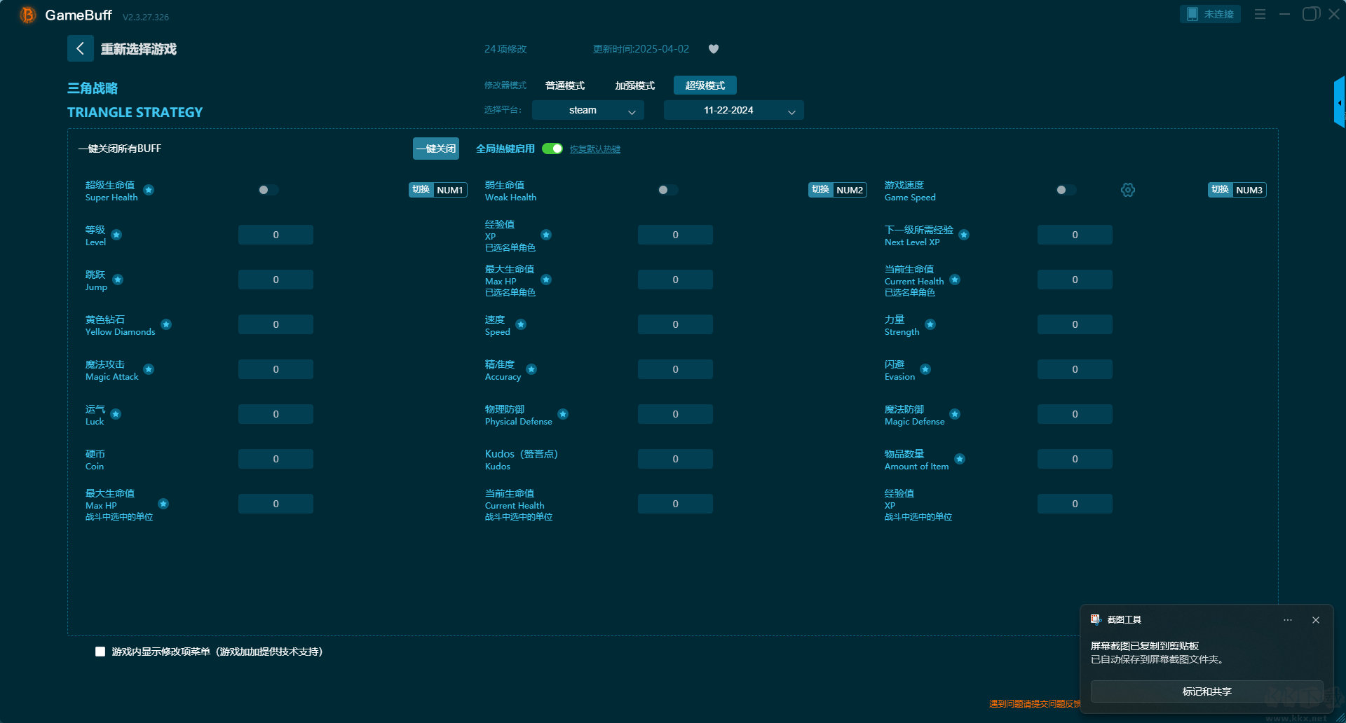Viewport: 1346px width, 723px height.
Task: Click star icon next to Level
Action: click(116, 235)
